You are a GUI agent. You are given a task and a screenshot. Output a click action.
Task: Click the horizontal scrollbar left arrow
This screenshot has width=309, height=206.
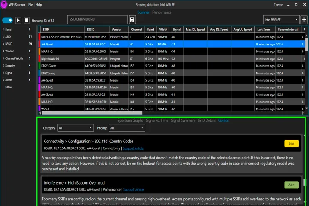[40, 113]
